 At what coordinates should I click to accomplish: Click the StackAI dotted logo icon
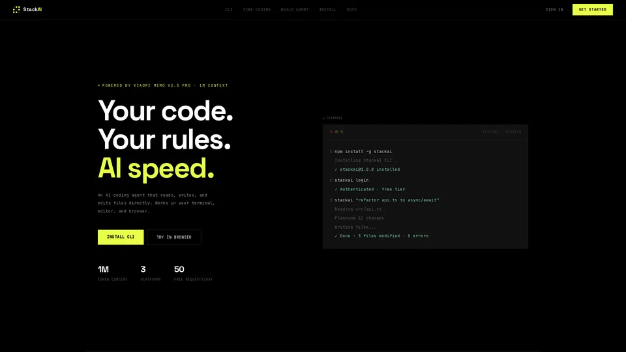(x=16, y=10)
